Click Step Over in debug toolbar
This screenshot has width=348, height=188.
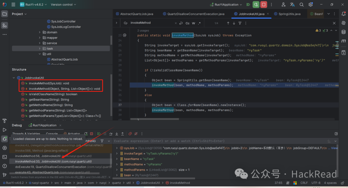coord(111,134)
